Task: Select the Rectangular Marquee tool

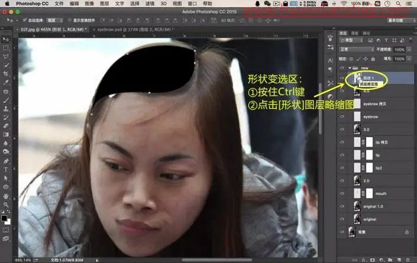Action: pyautogui.click(x=5, y=48)
